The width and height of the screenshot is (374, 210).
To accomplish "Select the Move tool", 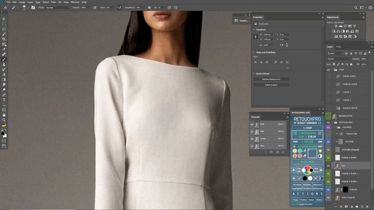I will click(4, 19).
